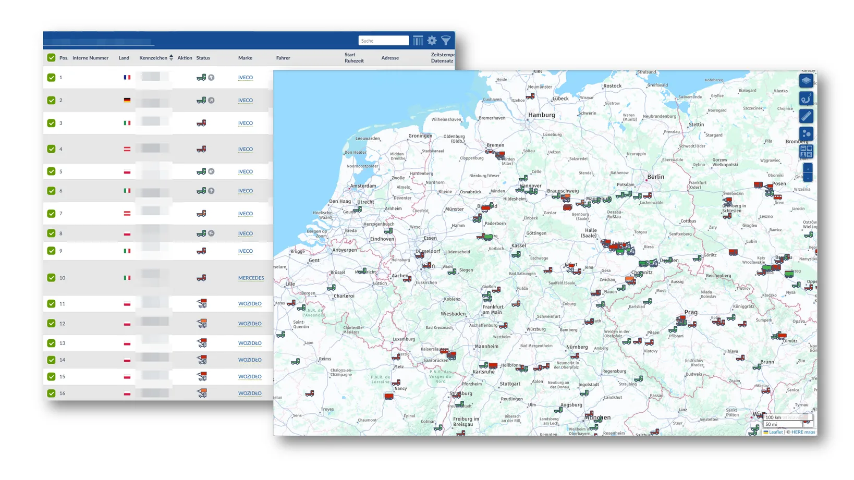The width and height of the screenshot is (854, 480).
Task: Uncheck the select-all vehicles checkbox
Action: [x=51, y=58]
